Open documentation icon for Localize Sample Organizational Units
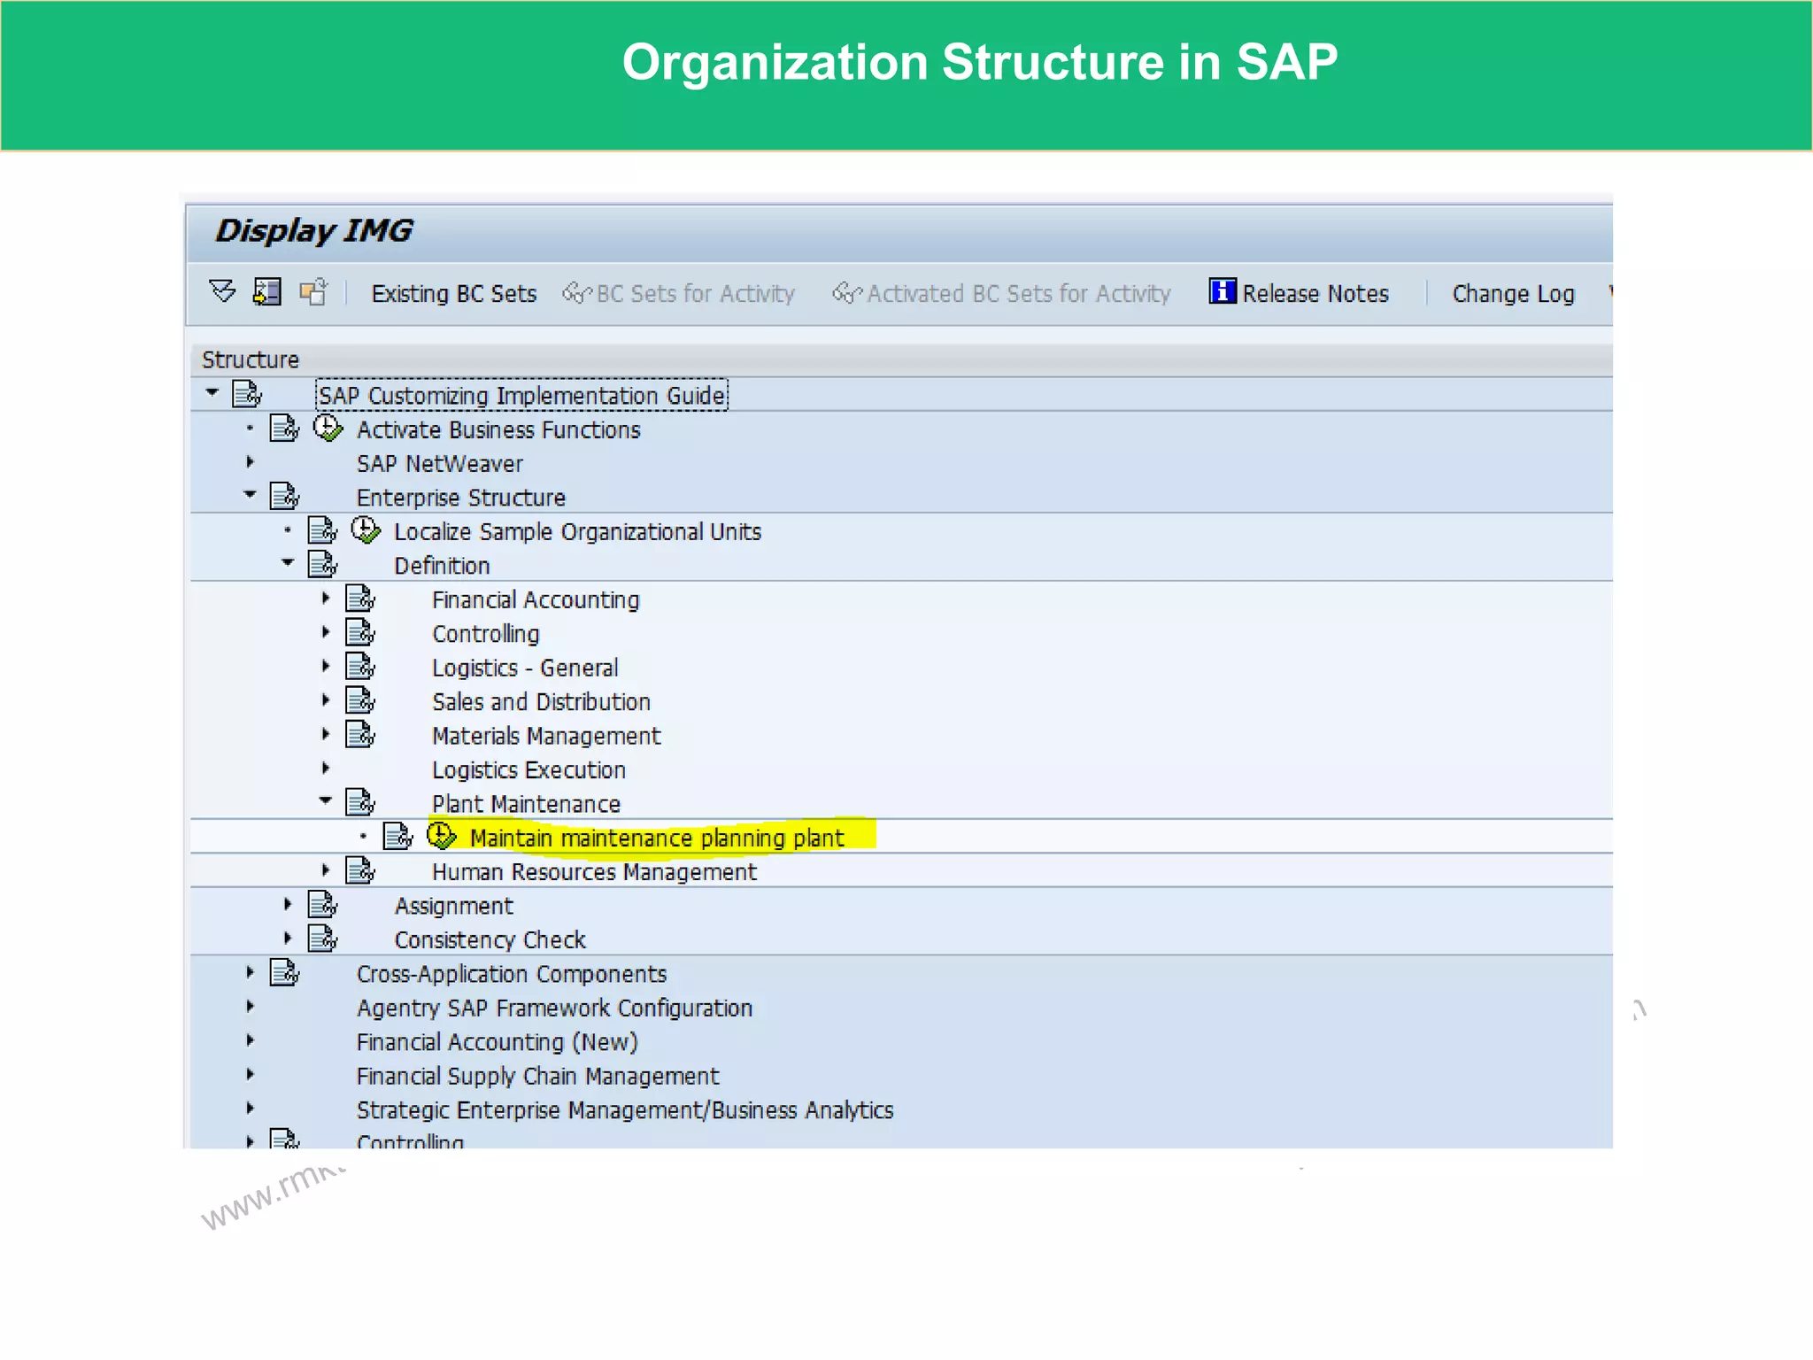Image resolution: width=1813 pixels, height=1360 pixels. (322, 530)
